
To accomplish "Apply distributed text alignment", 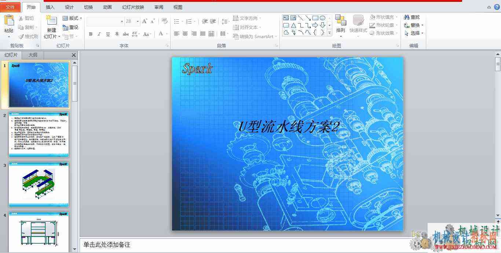I will (x=211, y=34).
